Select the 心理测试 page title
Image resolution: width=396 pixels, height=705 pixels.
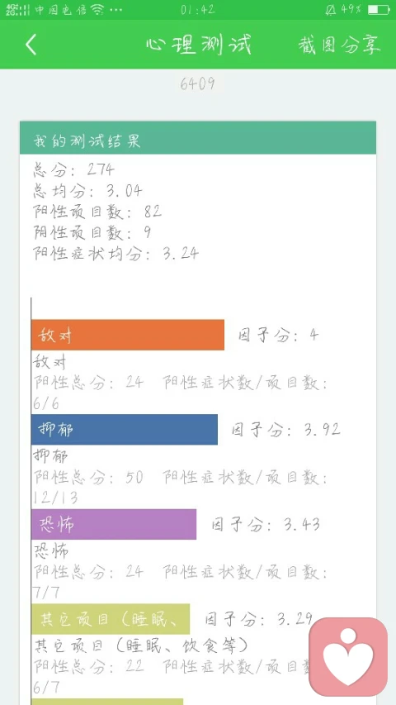pos(199,45)
